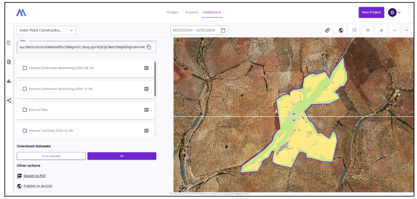Check Parcels Trenches 2024-12-06 checkbox

click(x=25, y=131)
